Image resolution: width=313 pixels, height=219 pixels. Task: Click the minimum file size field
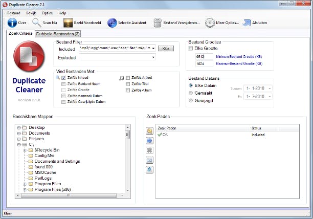coord(204,56)
